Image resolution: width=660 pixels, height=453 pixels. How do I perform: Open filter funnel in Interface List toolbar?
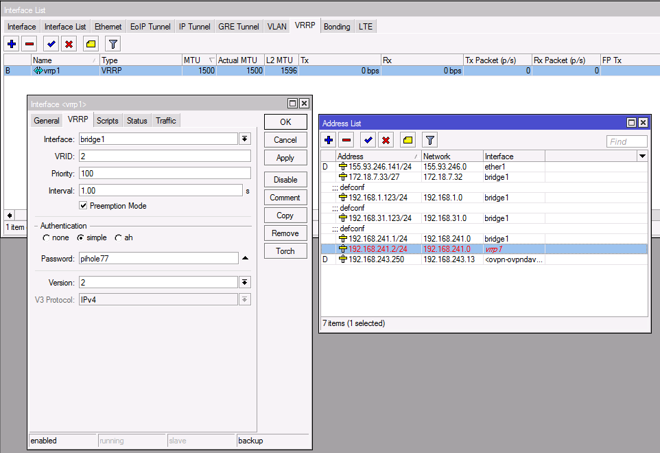[x=113, y=44]
